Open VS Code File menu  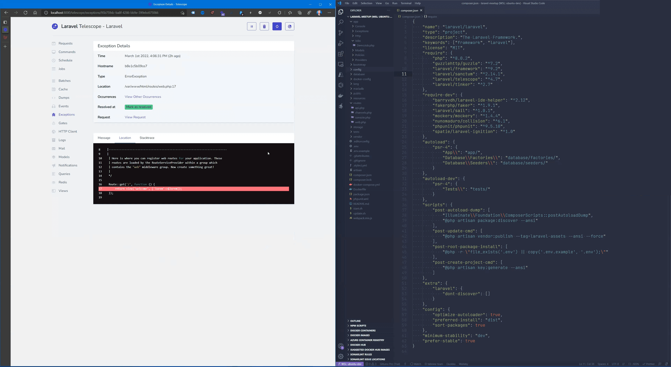347,3
